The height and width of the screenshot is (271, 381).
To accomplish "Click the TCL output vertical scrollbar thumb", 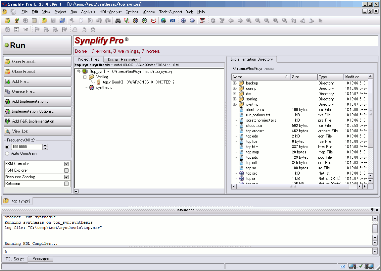I will click(375, 228).
